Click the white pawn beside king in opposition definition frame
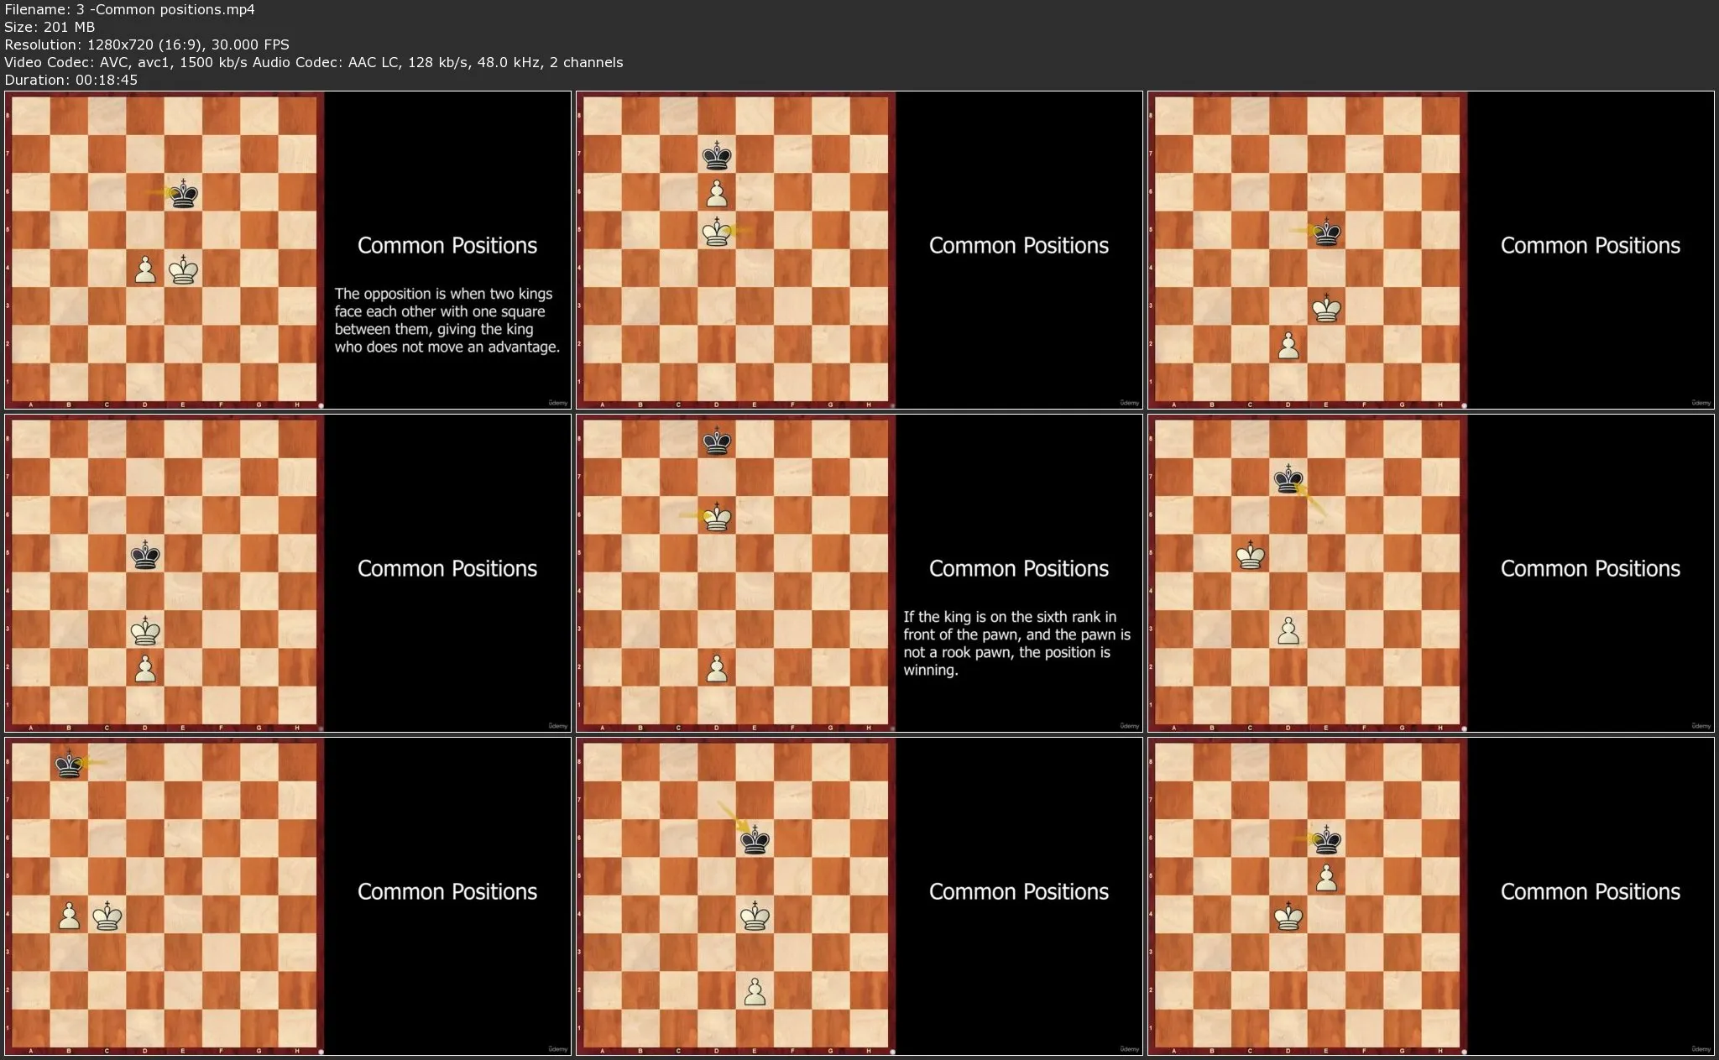The image size is (1719, 1060). pos(145,270)
